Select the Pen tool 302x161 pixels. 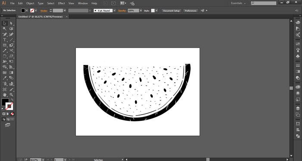pos(4,34)
